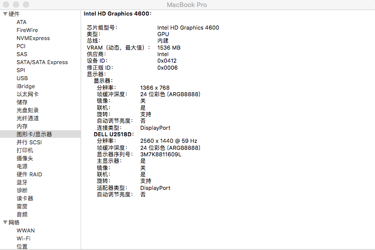Screen dimensions: 375x250
Task: Select 并行 SCSI in the sidebar
Action: pyautogui.click(x=29, y=142)
